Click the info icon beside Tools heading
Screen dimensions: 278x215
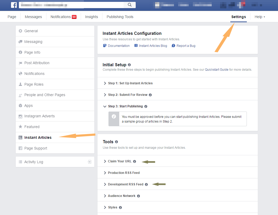pos(116,142)
